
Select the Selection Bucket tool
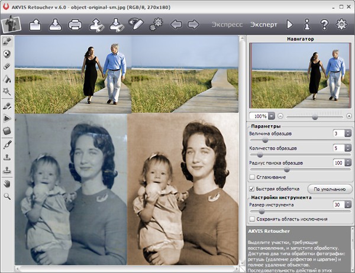[7, 79]
